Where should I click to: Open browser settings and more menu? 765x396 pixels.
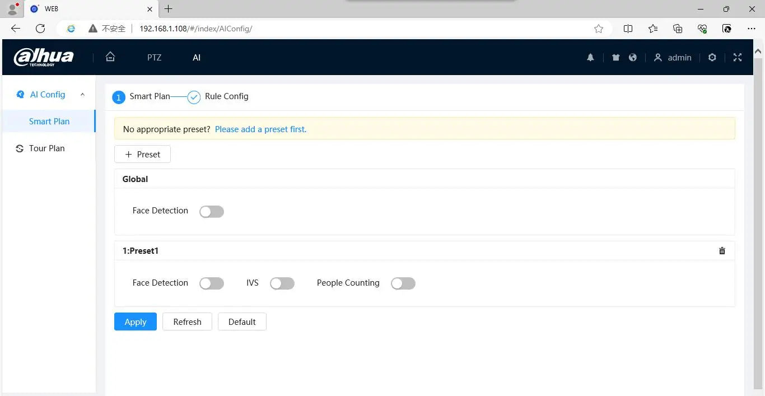[752, 29]
